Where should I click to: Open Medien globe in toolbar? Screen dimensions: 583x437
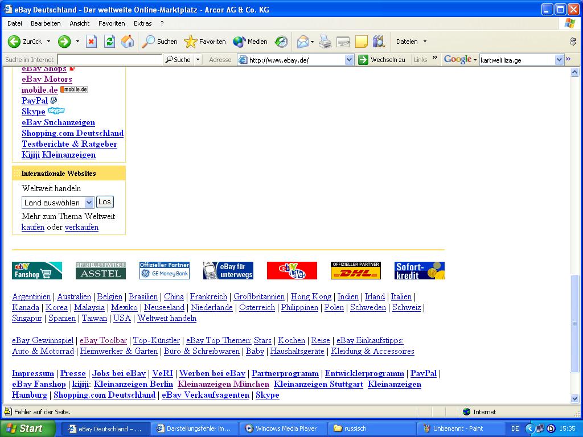click(251, 42)
